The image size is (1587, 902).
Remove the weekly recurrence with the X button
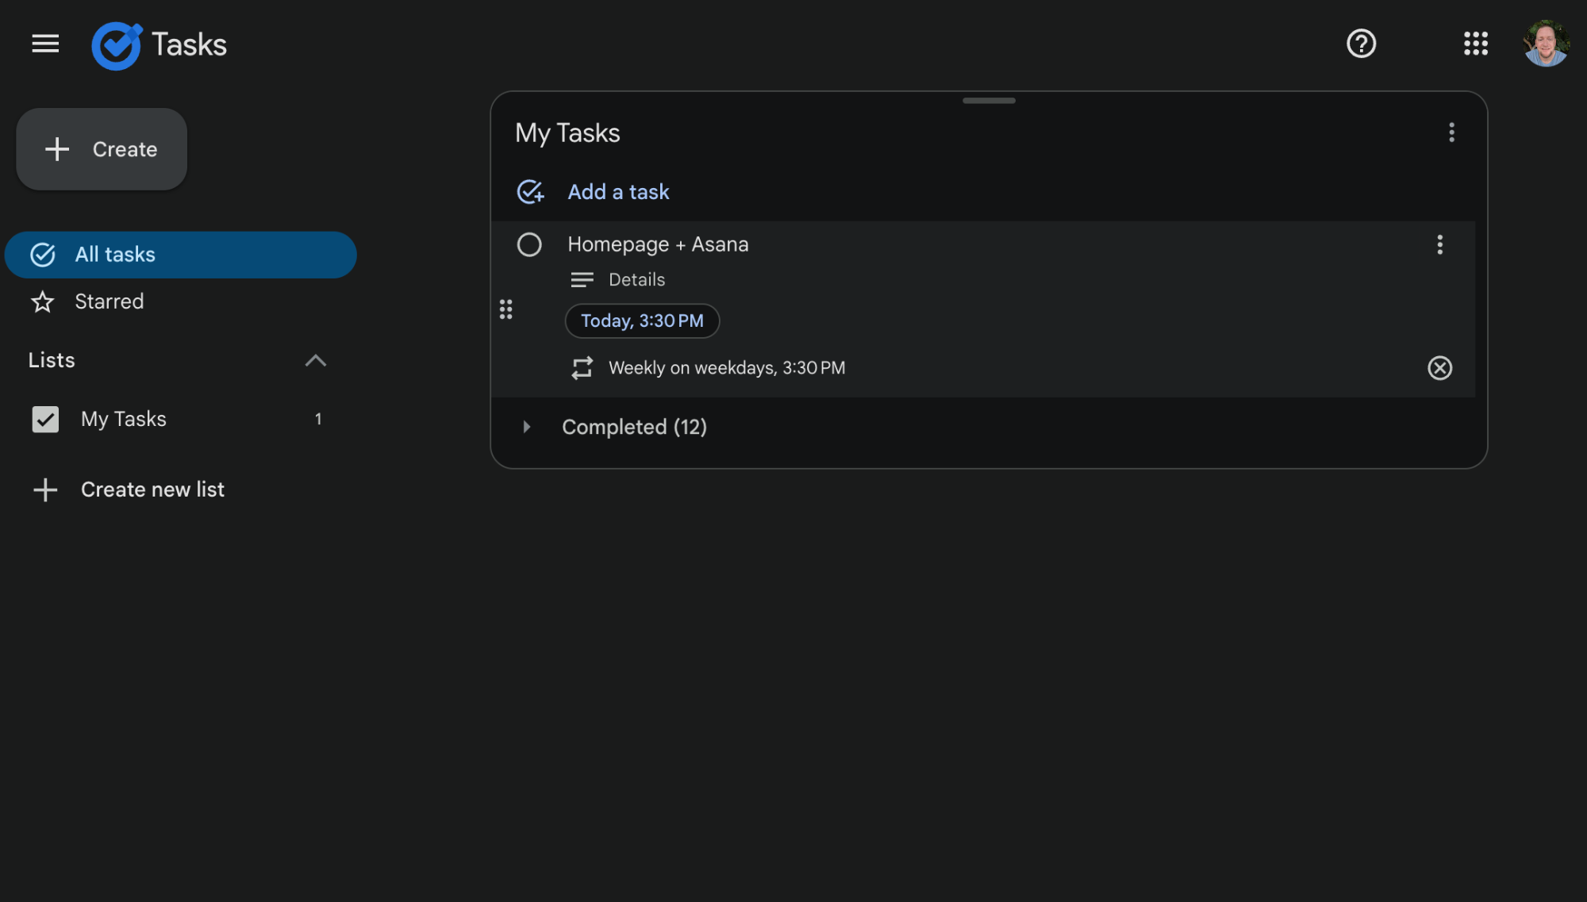(x=1439, y=368)
